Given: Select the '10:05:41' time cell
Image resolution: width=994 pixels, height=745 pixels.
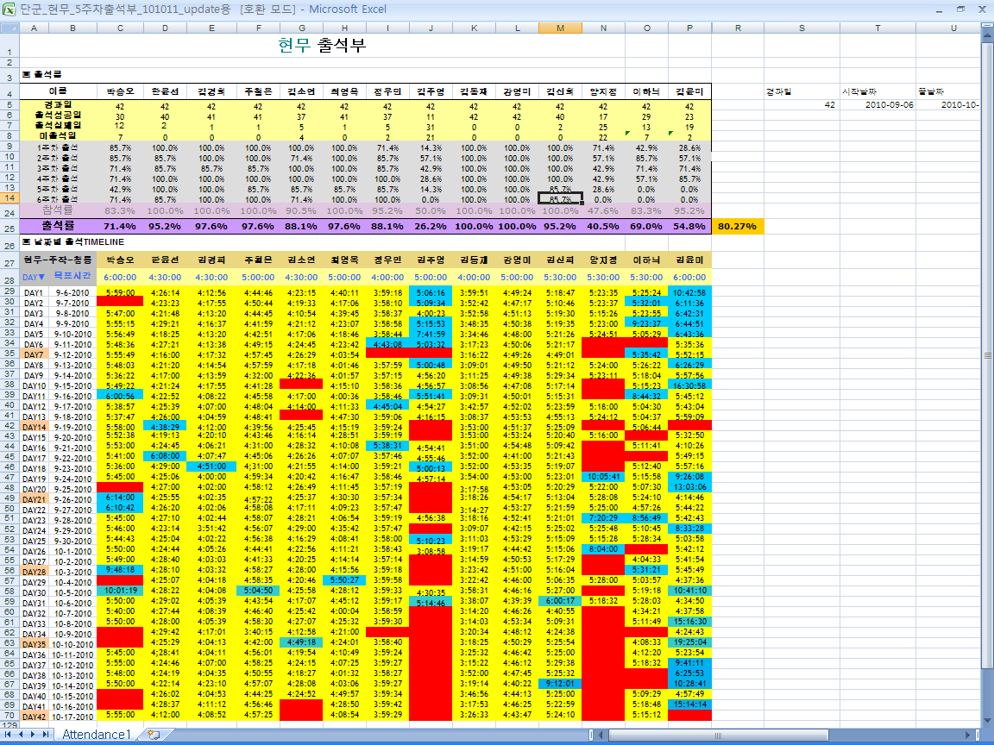Looking at the screenshot, I should coord(603,476).
